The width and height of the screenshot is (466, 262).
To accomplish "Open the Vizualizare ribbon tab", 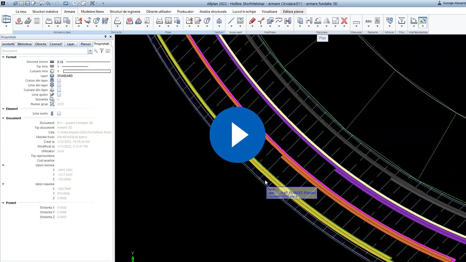I will pos(270,12).
